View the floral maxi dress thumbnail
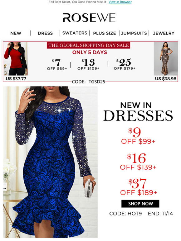 166,59
